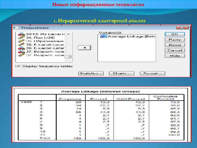Select the 35. Образование list entry text
Image resolution: width=197 pixels, height=148 pixels.
(45, 41)
